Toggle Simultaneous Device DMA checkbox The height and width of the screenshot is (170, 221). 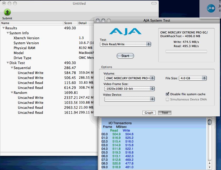click(167, 99)
